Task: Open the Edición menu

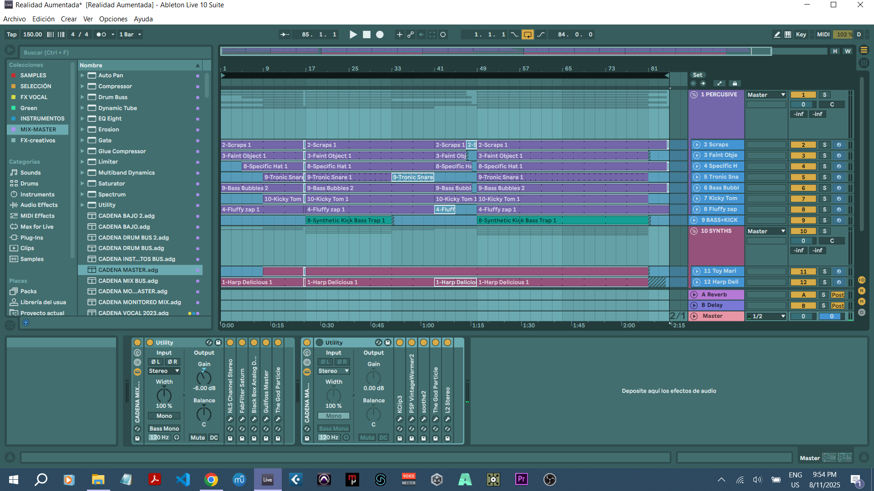Action: [43, 19]
